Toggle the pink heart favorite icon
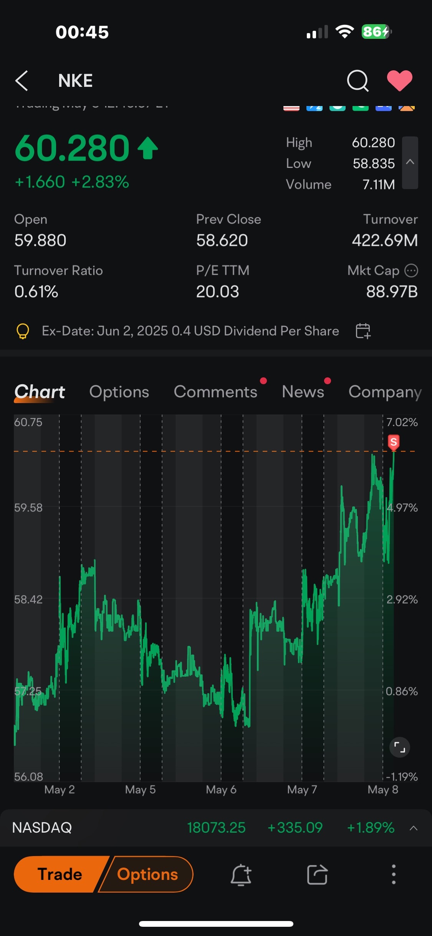 pyautogui.click(x=400, y=81)
